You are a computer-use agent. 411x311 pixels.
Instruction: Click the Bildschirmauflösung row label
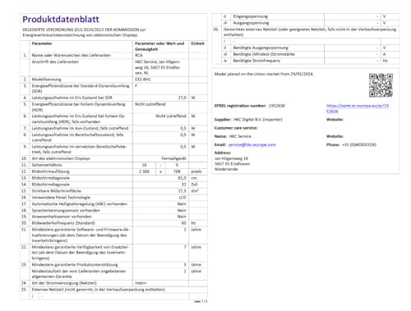point(51,172)
